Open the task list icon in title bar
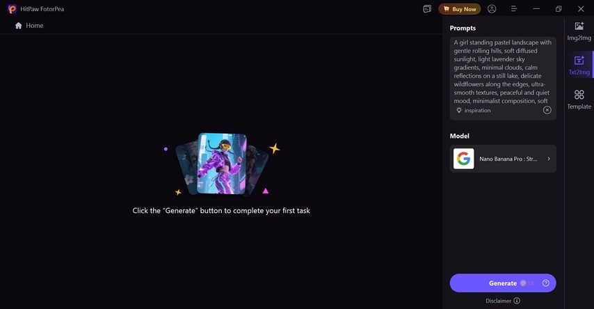This screenshot has height=309, width=594. 427,9
